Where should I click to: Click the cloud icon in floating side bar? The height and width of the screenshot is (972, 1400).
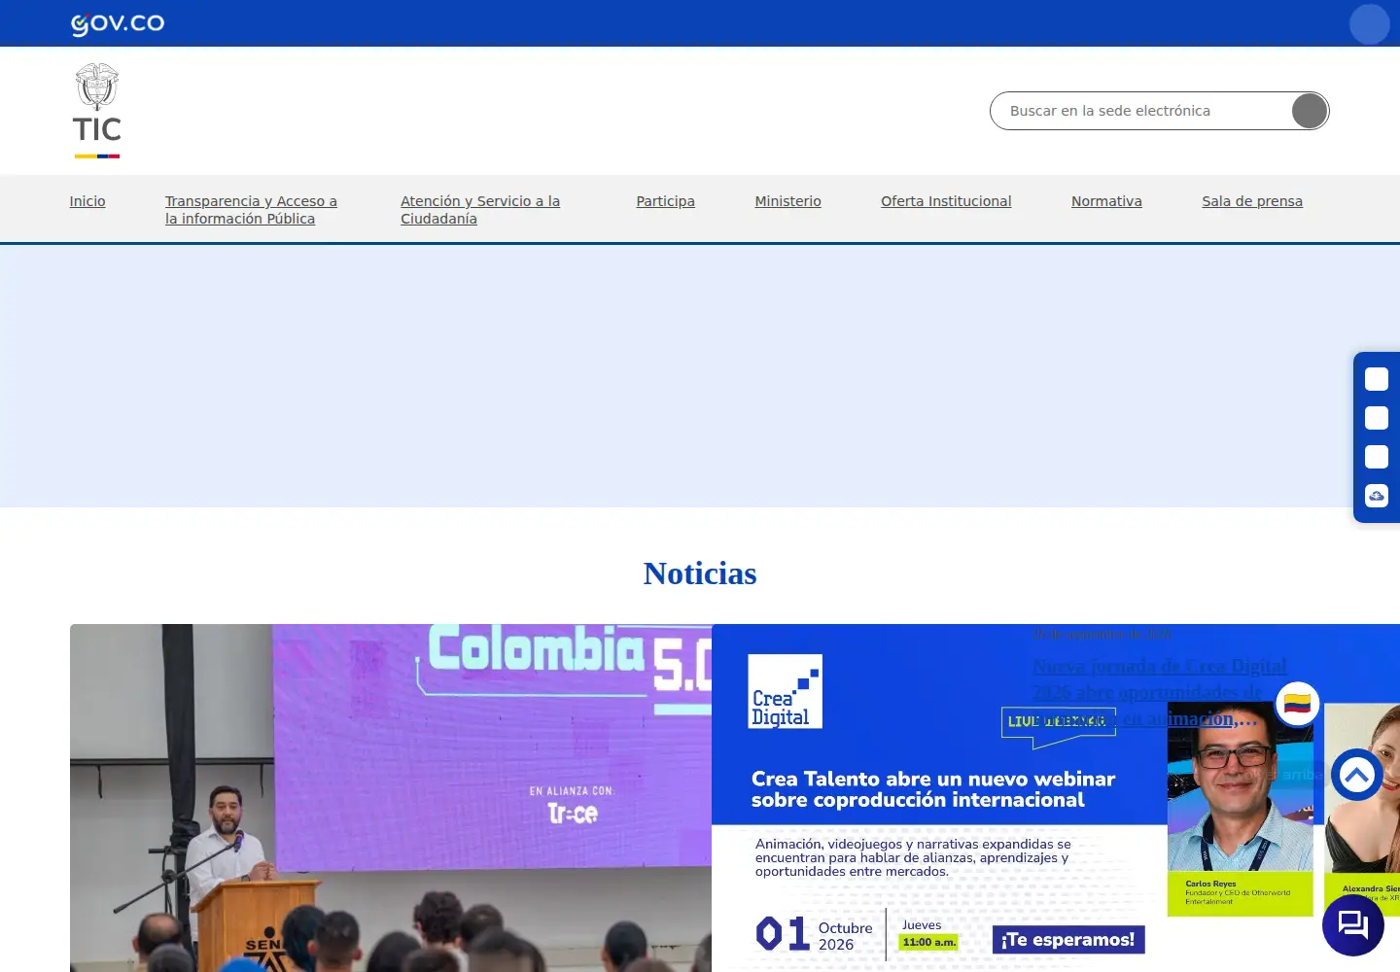(x=1377, y=496)
